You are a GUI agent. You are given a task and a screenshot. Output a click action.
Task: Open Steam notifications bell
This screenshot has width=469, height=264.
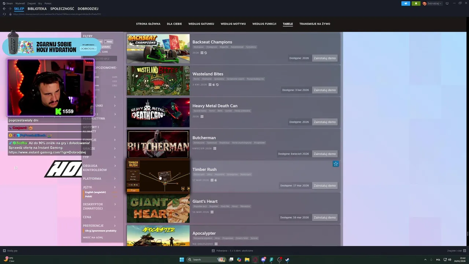coord(416,3)
